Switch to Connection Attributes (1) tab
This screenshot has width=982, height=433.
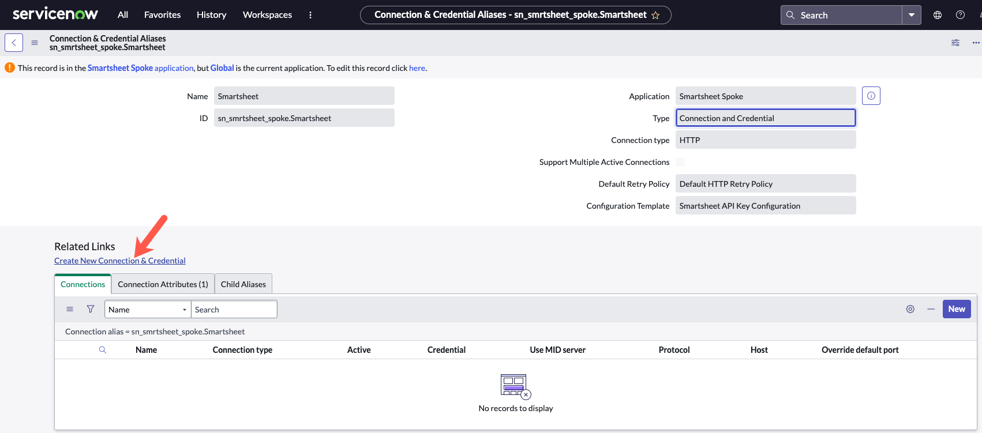[163, 284]
